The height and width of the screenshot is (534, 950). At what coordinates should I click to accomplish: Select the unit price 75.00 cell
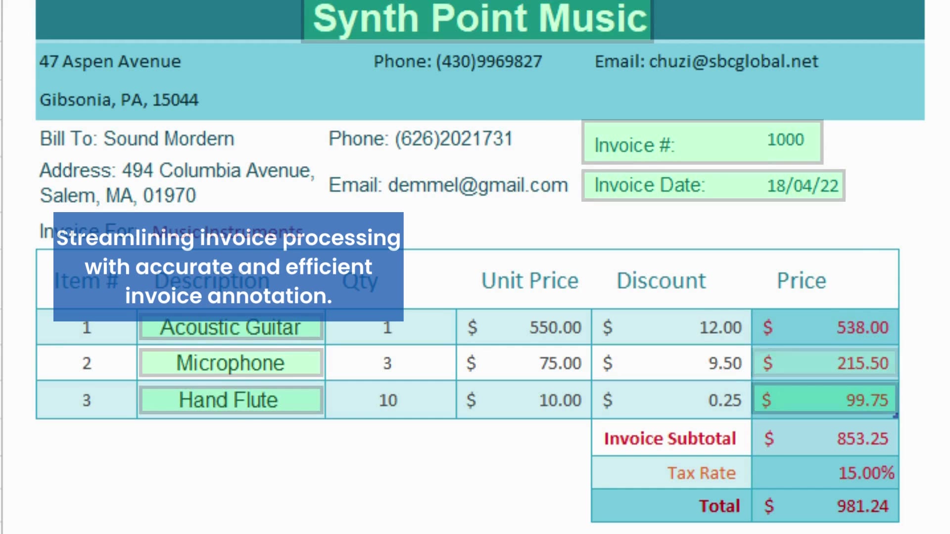tap(524, 363)
